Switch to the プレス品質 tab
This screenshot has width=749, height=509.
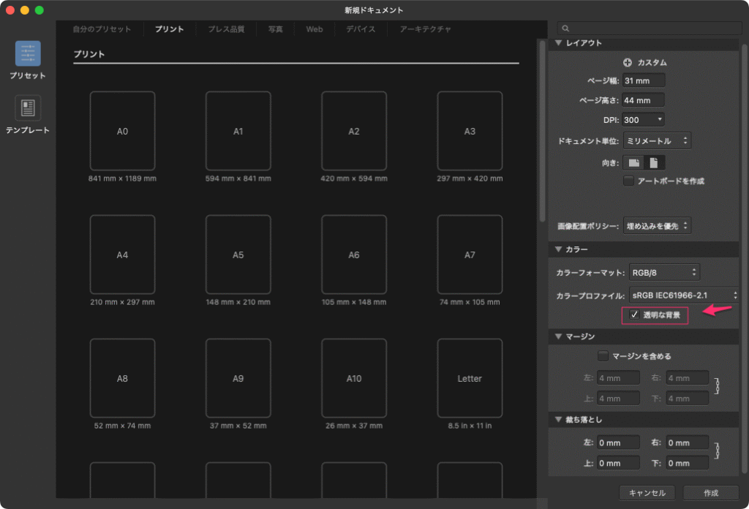(226, 29)
